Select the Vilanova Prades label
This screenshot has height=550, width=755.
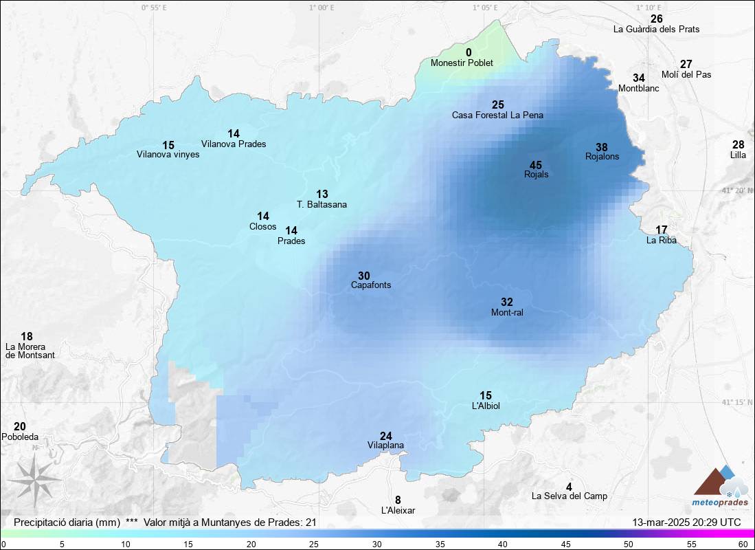234,144
